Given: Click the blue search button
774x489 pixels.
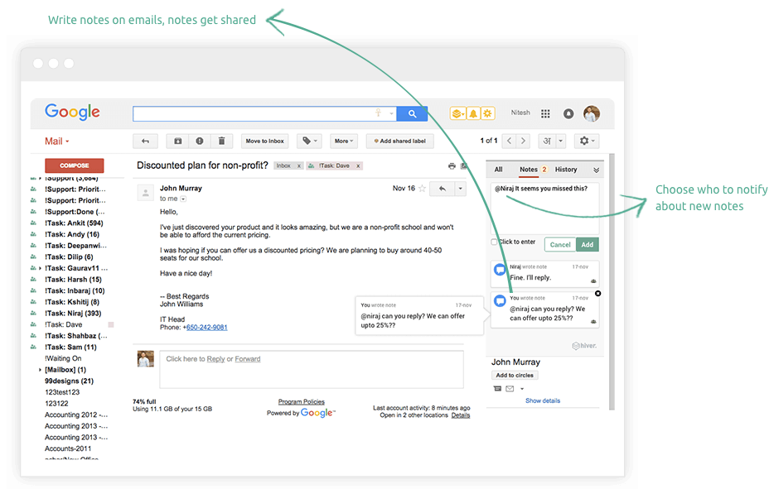Looking at the screenshot, I should tap(412, 114).
